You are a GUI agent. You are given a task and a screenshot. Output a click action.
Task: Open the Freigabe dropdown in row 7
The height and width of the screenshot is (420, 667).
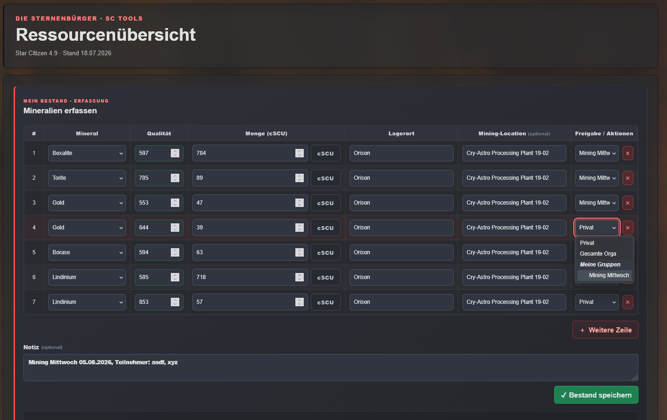point(597,302)
